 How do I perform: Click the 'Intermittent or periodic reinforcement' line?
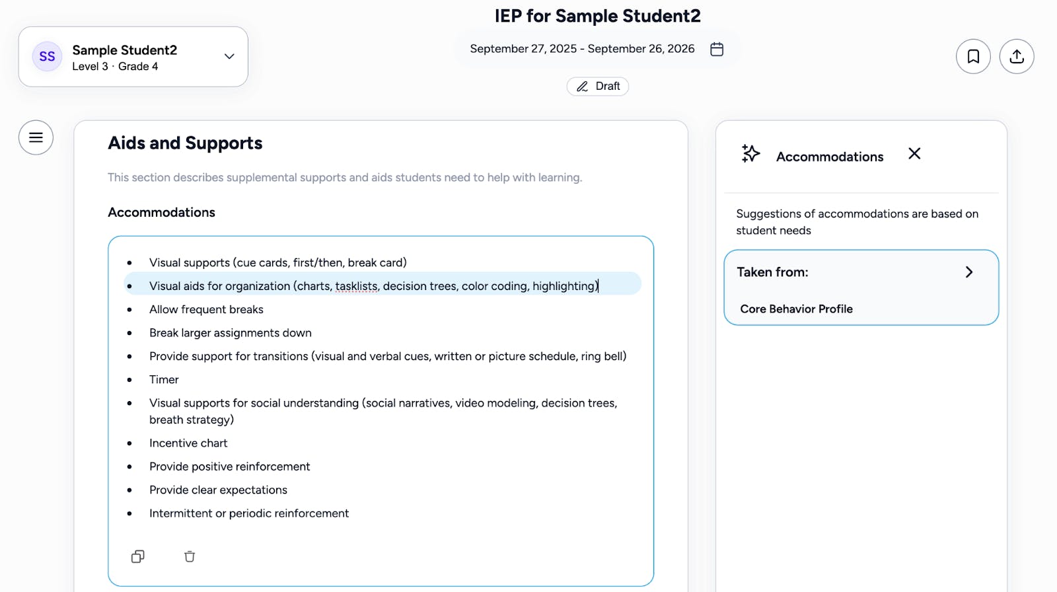(248, 513)
